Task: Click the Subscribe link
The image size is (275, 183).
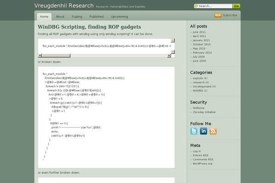Action: click(x=230, y=15)
